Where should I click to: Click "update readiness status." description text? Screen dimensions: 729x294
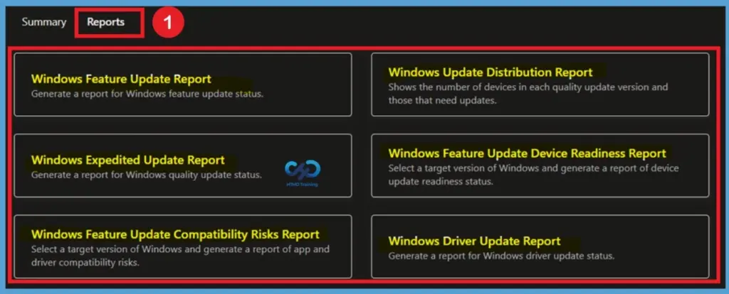click(440, 182)
